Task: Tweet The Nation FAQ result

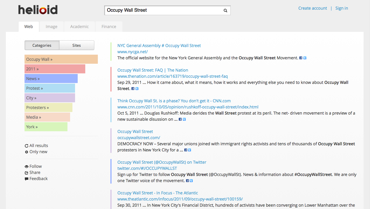Action: (137, 89)
